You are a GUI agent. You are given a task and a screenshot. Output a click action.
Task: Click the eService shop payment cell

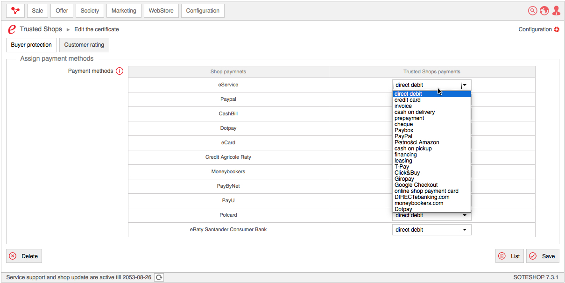(228, 85)
